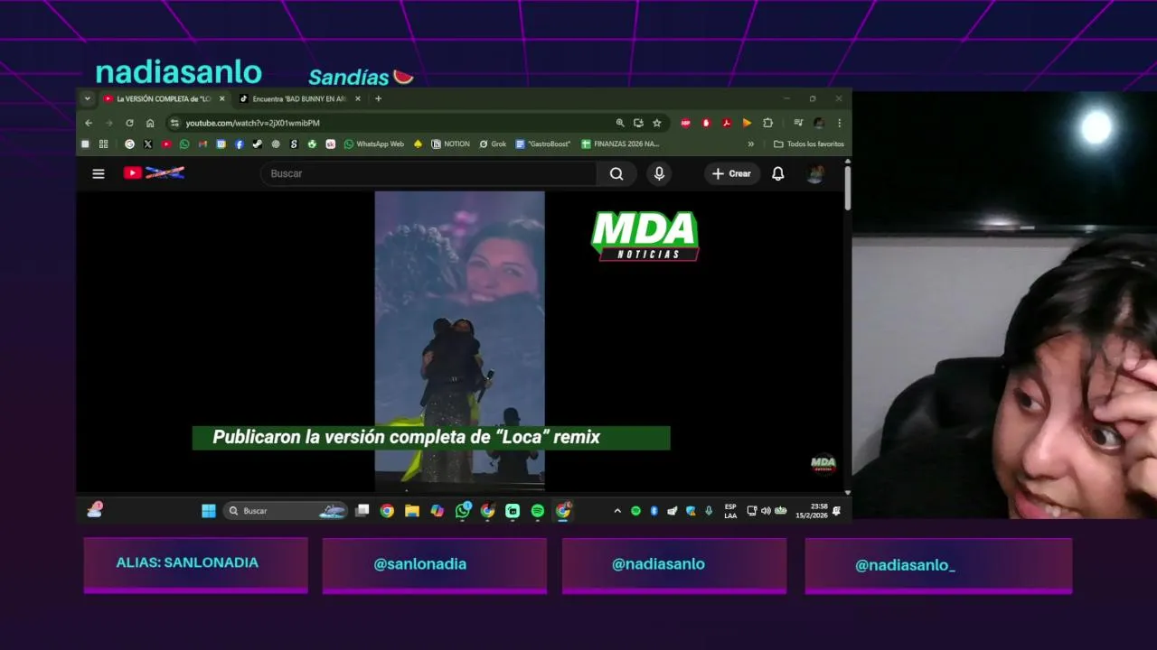Open the Copilot icon on the taskbar
This screenshot has width=1157, height=650.
pos(437,511)
